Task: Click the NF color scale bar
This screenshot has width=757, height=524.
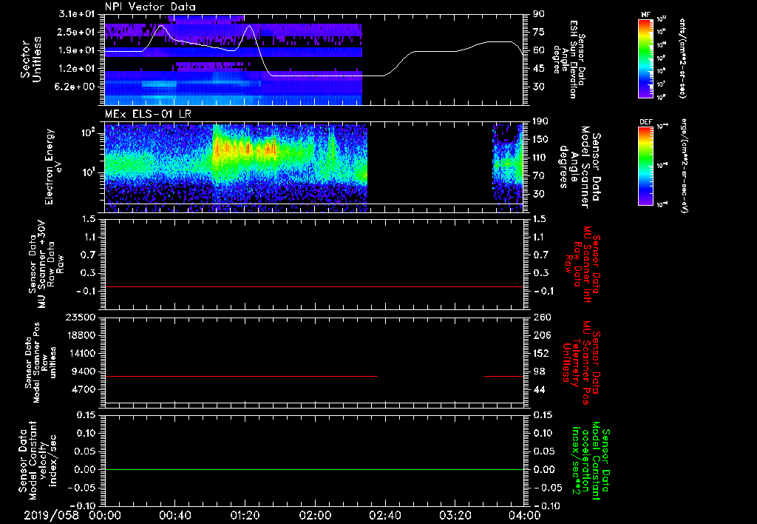Action: (x=646, y=58)
